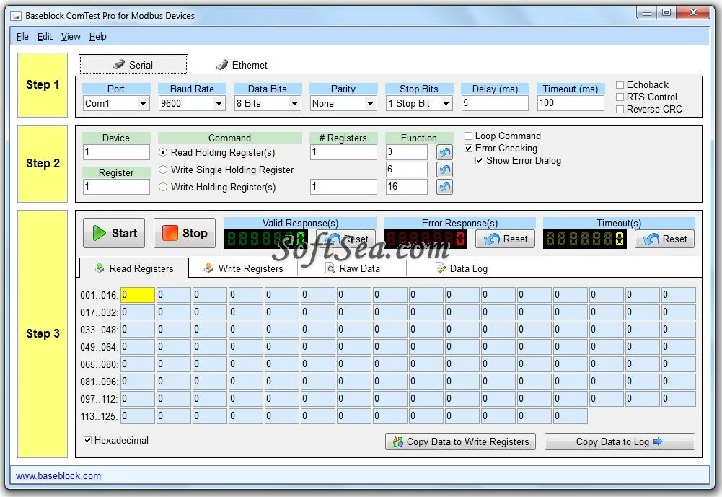Click the function code 16 field
The image size is (722, 497).
(407, 187)
